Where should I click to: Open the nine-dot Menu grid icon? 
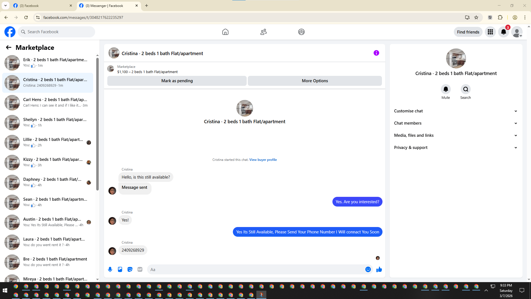coord(490,32)
